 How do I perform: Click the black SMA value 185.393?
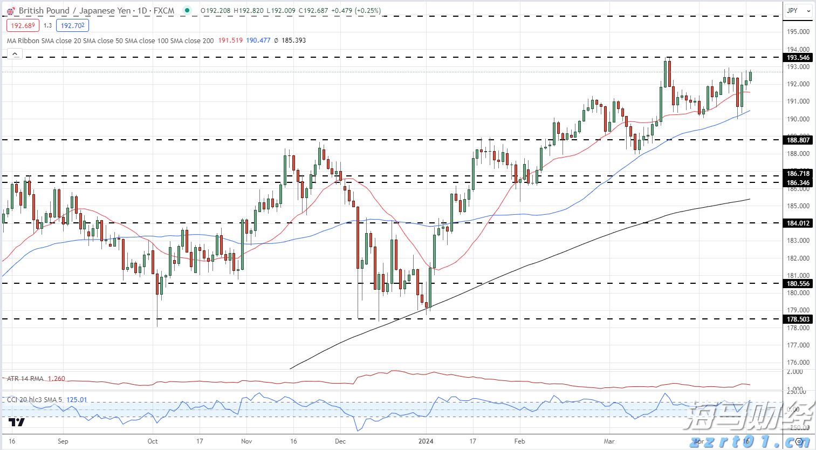click(x=293, y=40)
